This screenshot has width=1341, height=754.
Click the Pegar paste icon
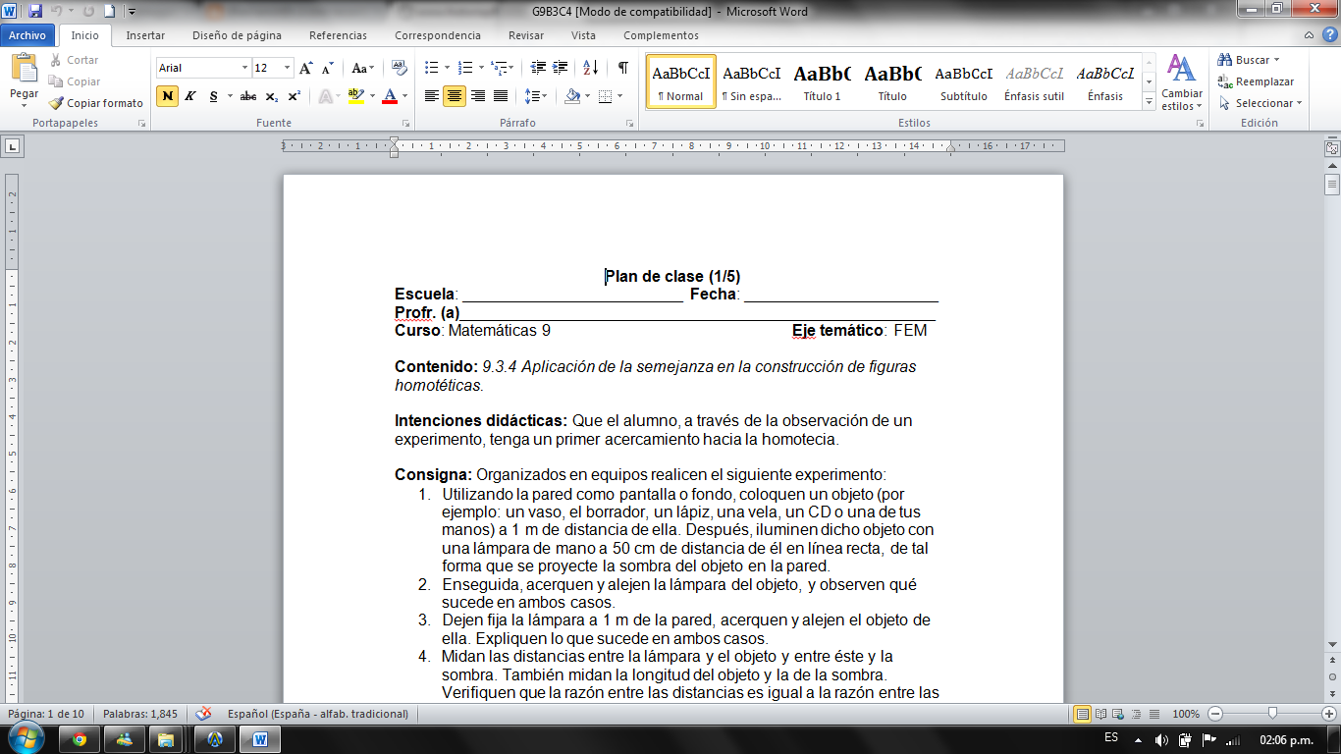click(x=24, y=69)
